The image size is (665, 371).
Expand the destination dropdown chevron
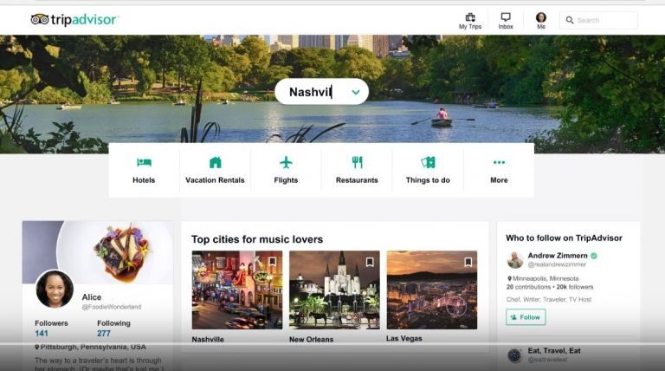point(355,92)
